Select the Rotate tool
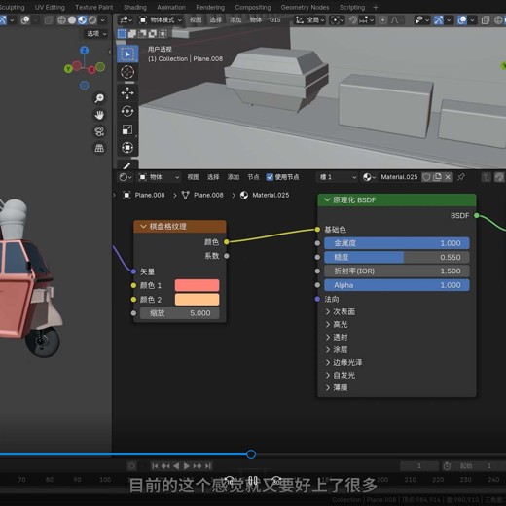Viewport: 506px width, 506px height. [x=127, y=111]
